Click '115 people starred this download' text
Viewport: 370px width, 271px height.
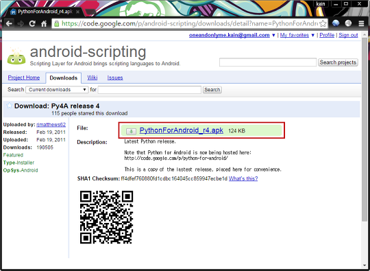point(90,113)
